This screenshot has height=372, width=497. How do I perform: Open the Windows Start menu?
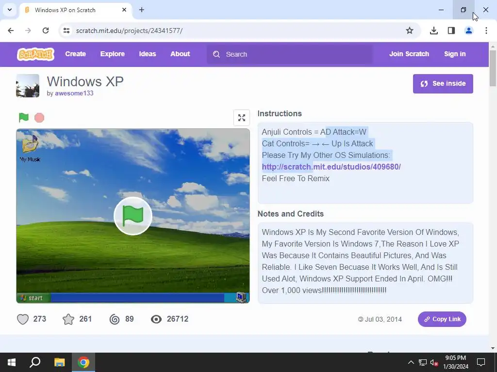click(12, 362)
